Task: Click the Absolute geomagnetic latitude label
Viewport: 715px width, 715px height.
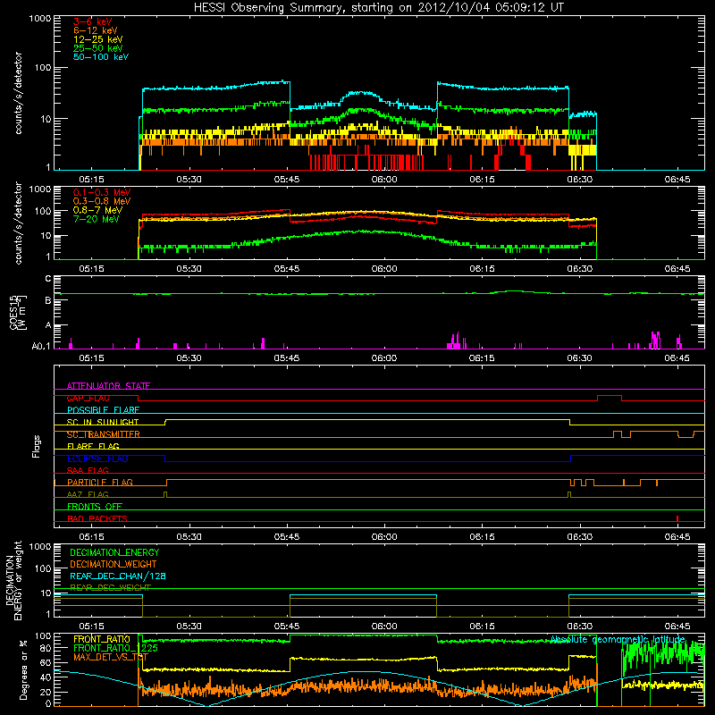Action: coord(618,639)
